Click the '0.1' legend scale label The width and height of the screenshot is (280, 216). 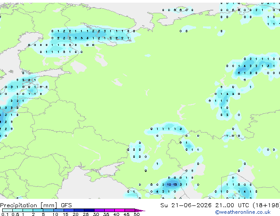tap(5, 214)
